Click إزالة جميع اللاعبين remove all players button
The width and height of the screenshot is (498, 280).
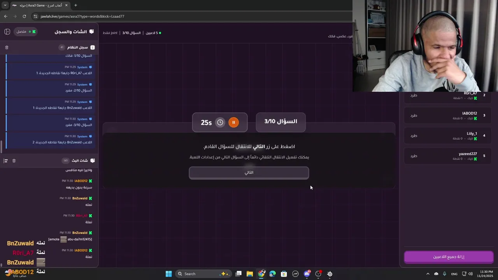pyautogui.click(x=449, y=257)
